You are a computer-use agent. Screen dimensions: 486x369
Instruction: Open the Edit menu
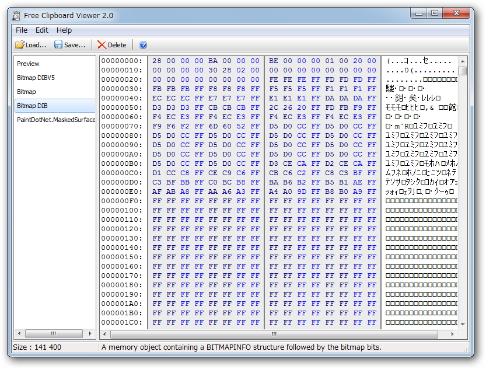42,30
